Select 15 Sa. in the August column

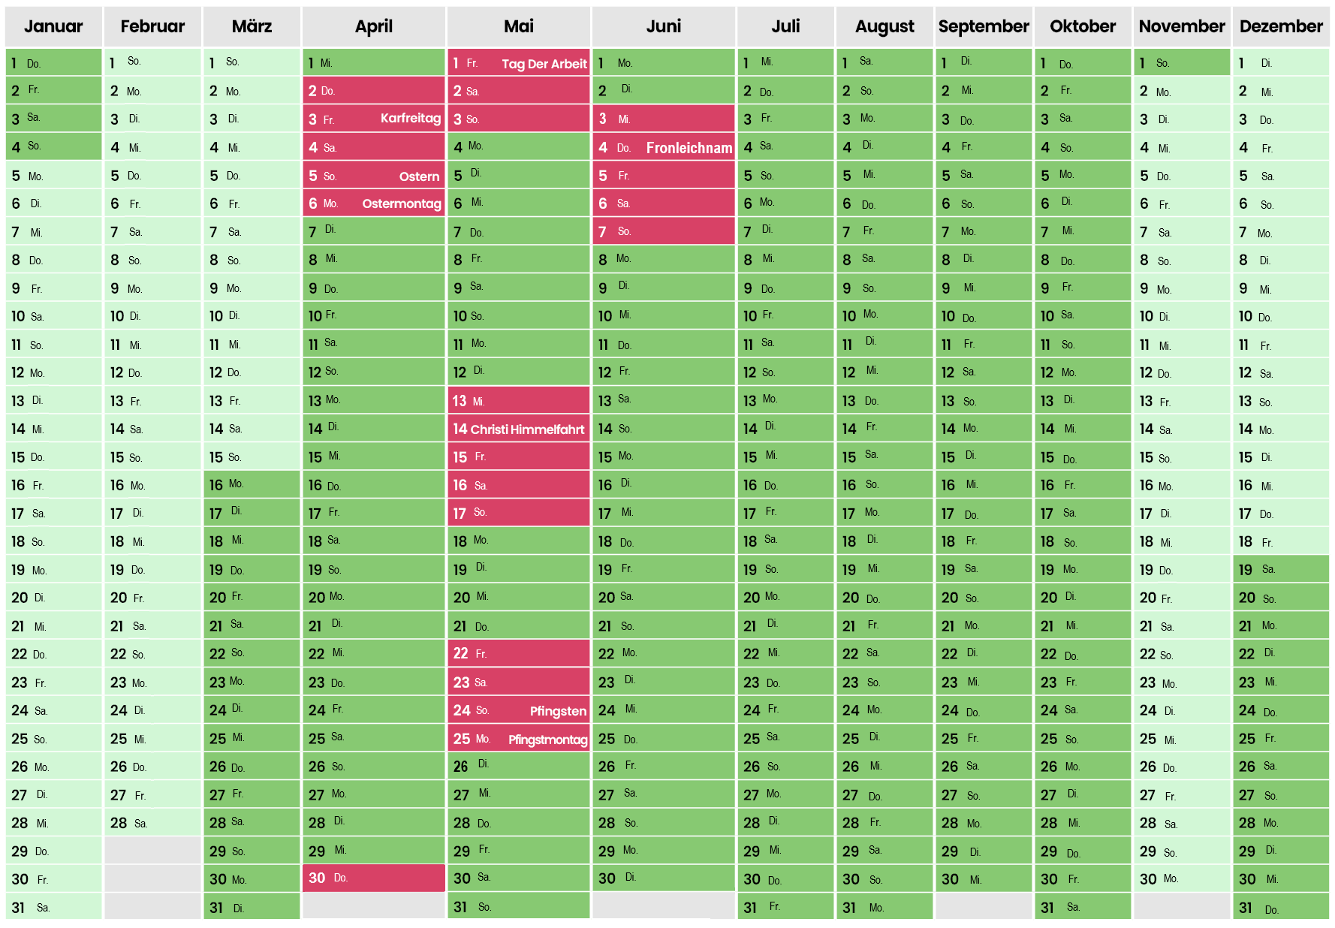point(884,456)
